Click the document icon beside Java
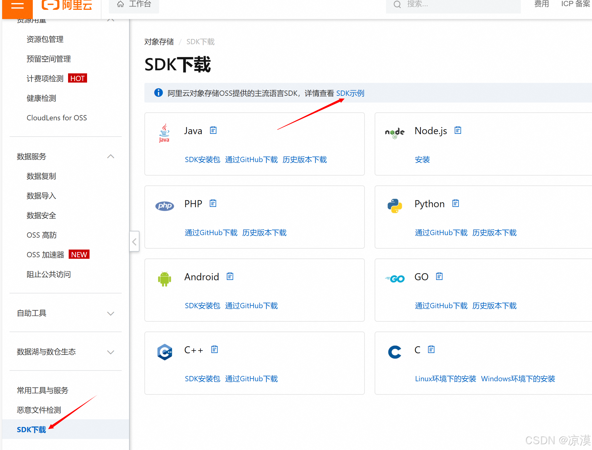The width and height of the screenshot is (592, 450). tap(213, 130)
